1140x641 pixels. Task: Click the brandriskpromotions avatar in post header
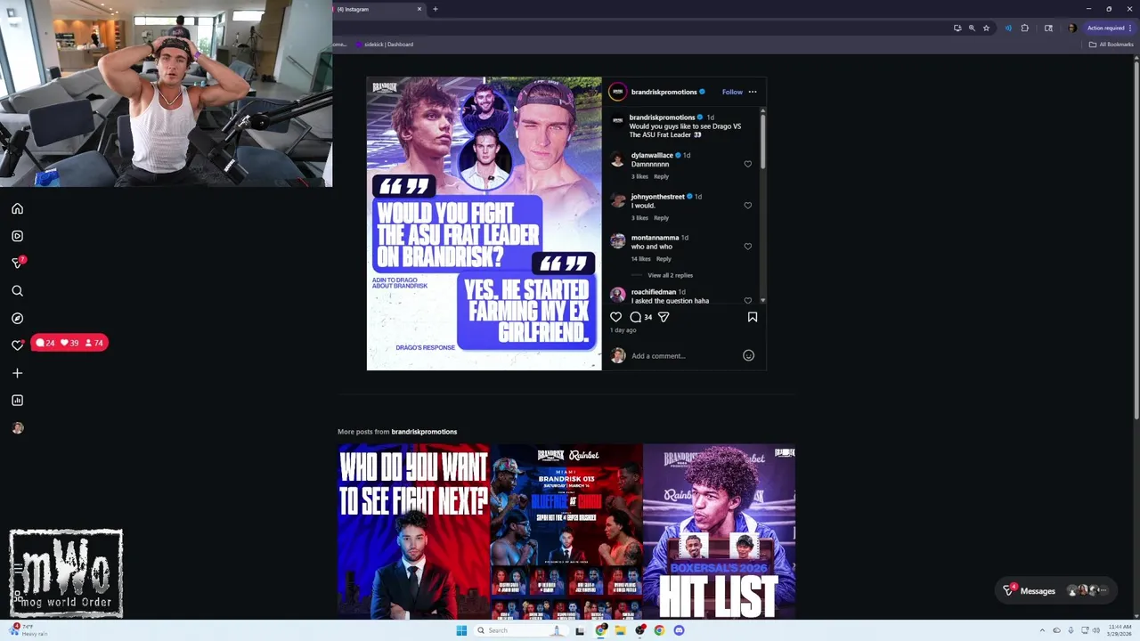(617, 92)
